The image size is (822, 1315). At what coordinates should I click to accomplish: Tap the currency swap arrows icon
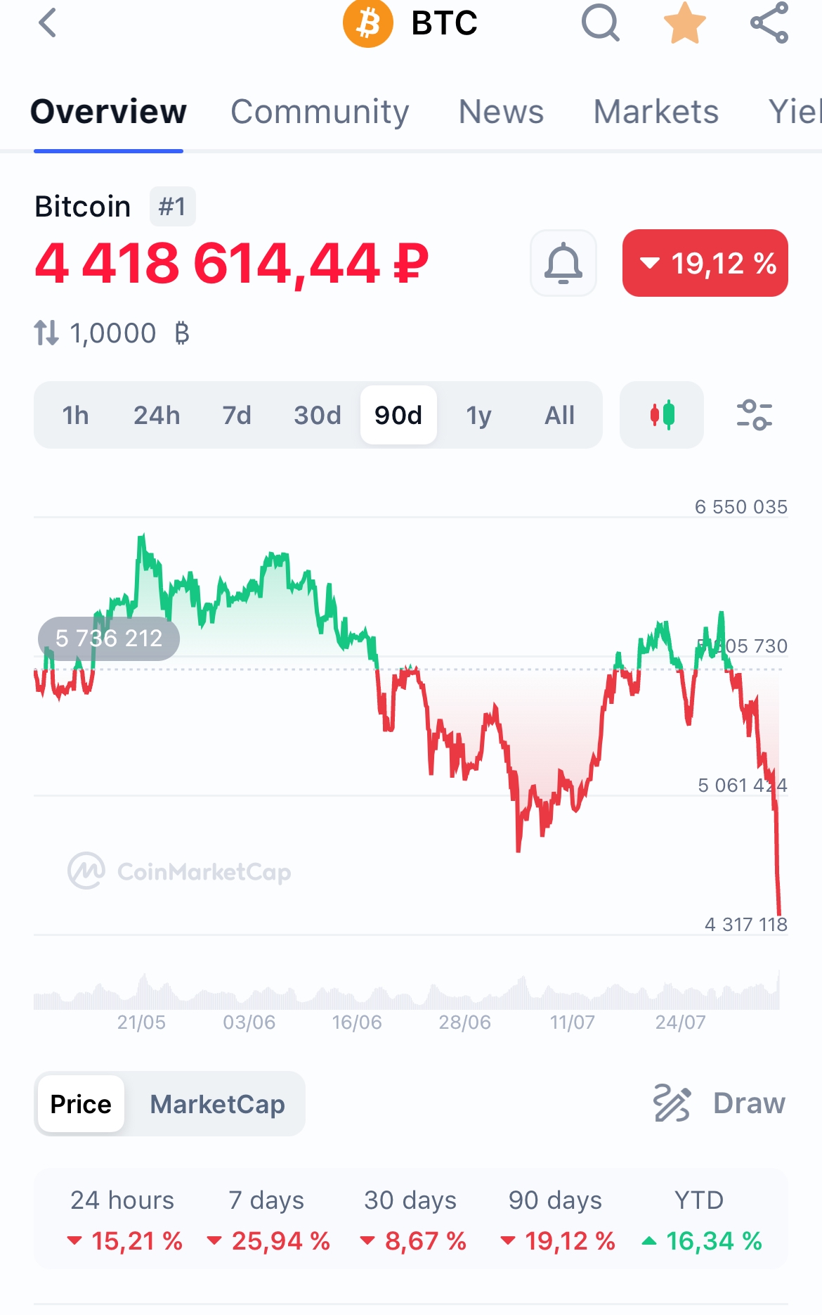tap(46, 333)
